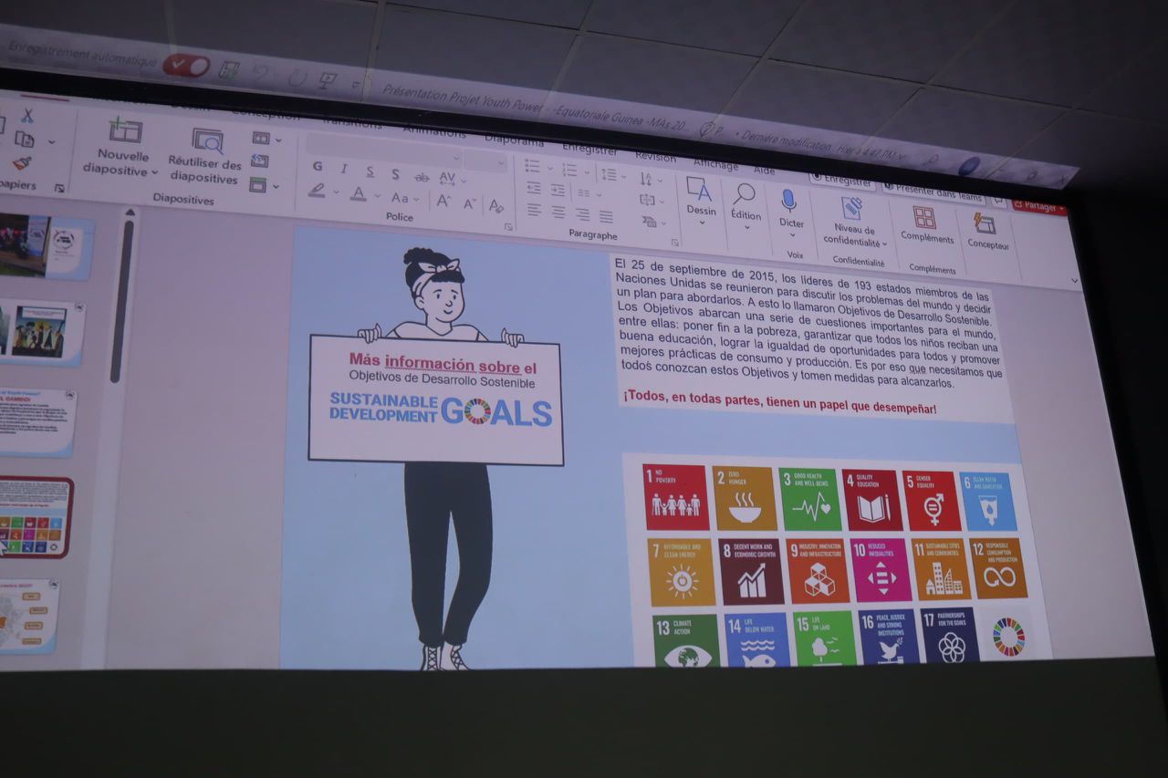Screen dimensions: 1168x778
Task: Toggle the Enregistrement automatique switch
Action: click(x=186, y=66)
